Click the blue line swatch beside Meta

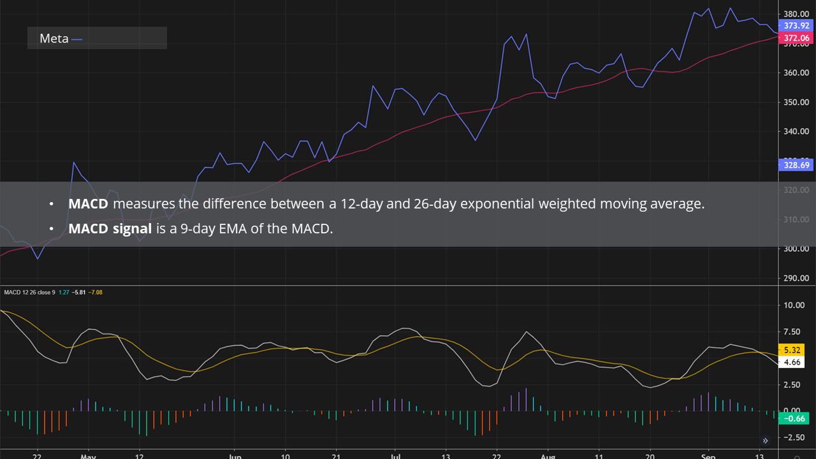click(x=77, y=39)
